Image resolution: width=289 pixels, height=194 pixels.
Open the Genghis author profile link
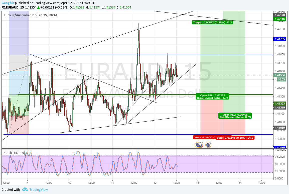pyautogui.click(x=8, y=3)
